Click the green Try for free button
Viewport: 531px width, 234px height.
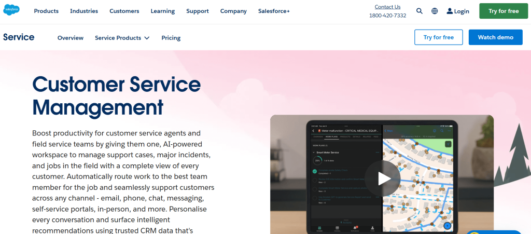[x=503, y=11]
